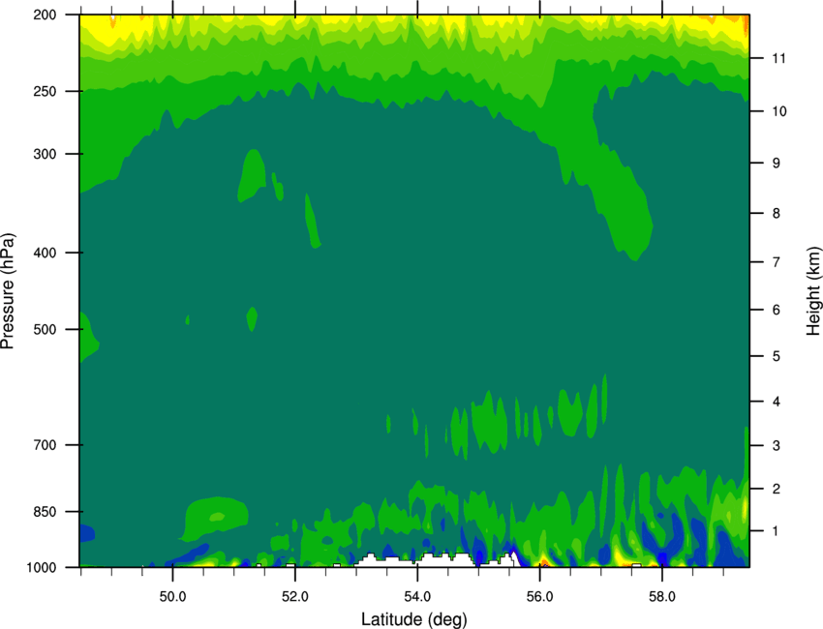The image size is (823, 629).
Task: Click the 9 km height tick label
Action: [x=777, y=164]
